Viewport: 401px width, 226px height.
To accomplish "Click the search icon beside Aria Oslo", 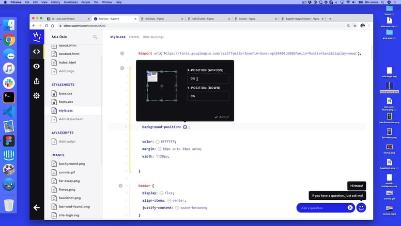I will (95, 37).
